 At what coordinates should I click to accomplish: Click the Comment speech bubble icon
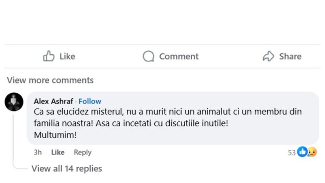[x=148, y=56]
